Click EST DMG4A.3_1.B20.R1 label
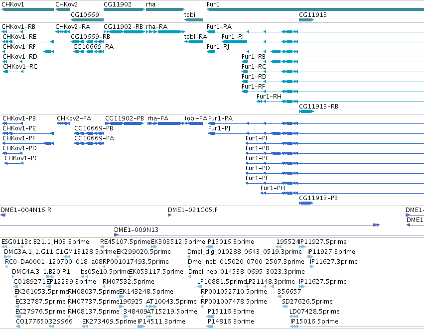424x329 pixels. pyautogui.click(x=41, y=272)
